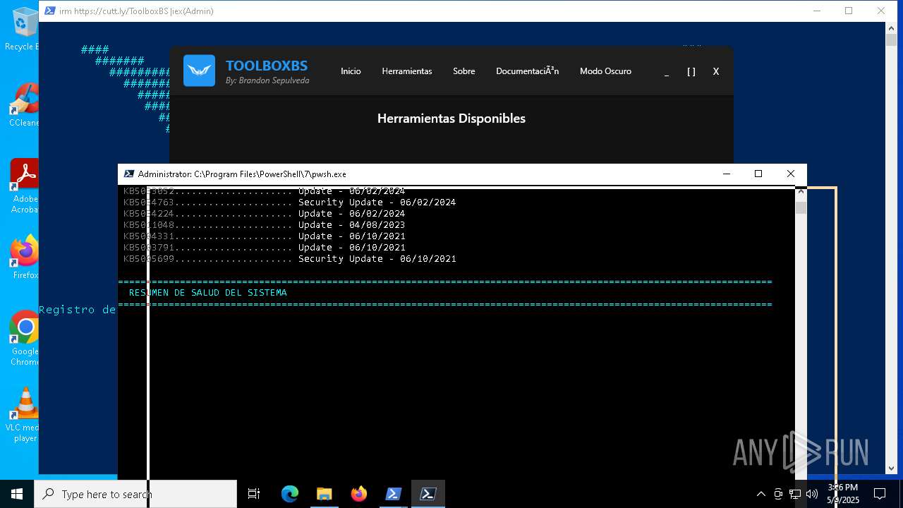
Task: Click the network tray icon
Action: tap(794, 494)
